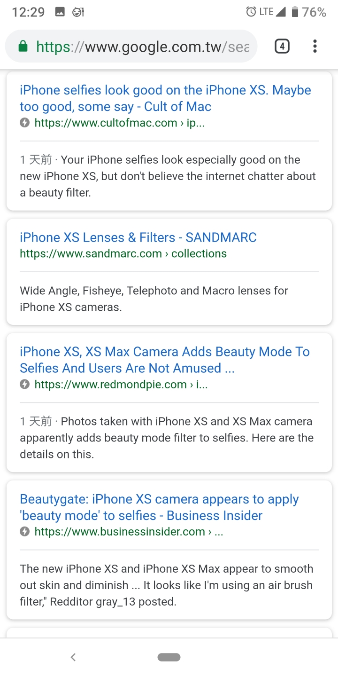Tap the alarm clock status bar icon
The image size is (338, 677).
point(251,12)
